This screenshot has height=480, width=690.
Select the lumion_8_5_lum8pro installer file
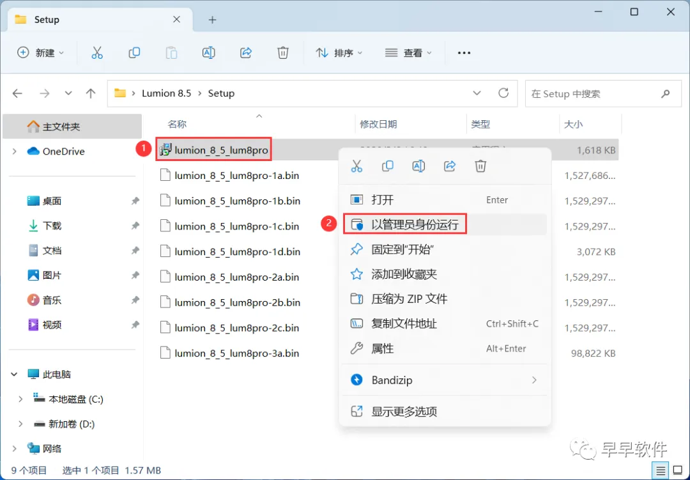(x=214, y=150)
